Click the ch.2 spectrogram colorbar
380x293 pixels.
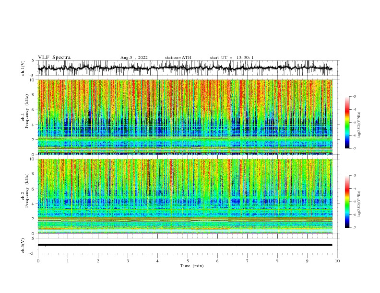[x=347, y=202]
